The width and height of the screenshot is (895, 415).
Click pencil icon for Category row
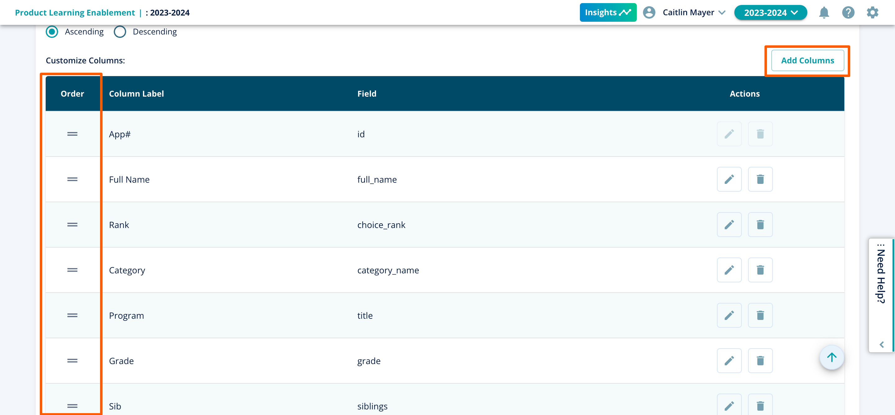729,270
